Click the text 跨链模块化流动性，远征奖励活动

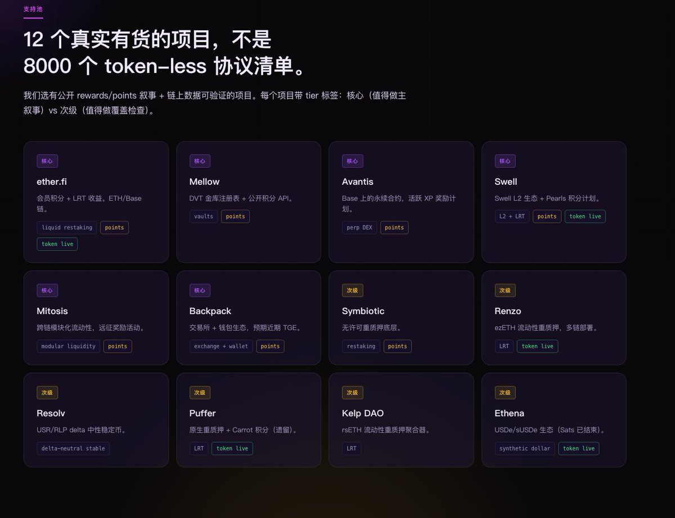pyautogui.click(x=93, y=328)
